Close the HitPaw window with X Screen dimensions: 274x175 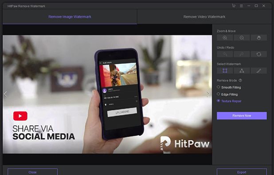pyautogui.click(x=264, y=6)
